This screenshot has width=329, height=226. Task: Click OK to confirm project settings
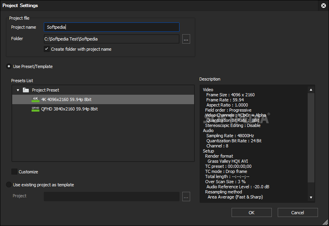pos(252,213)
